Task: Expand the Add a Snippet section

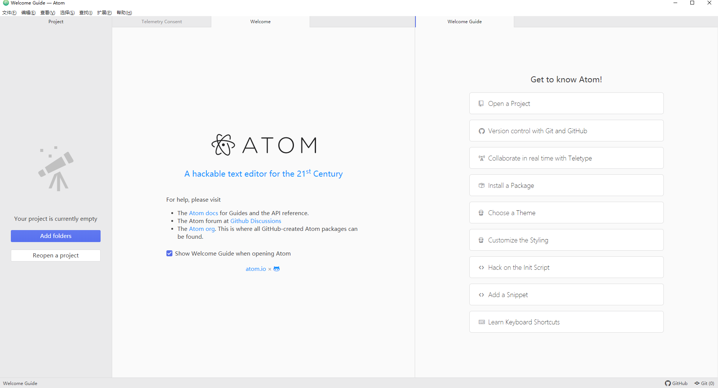Action: (x=566, y=294)
